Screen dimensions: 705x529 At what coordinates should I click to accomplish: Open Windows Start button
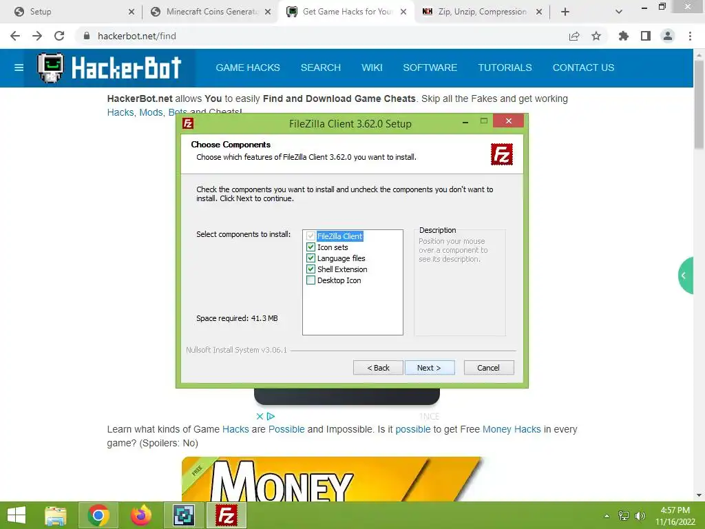click(17, 515)
